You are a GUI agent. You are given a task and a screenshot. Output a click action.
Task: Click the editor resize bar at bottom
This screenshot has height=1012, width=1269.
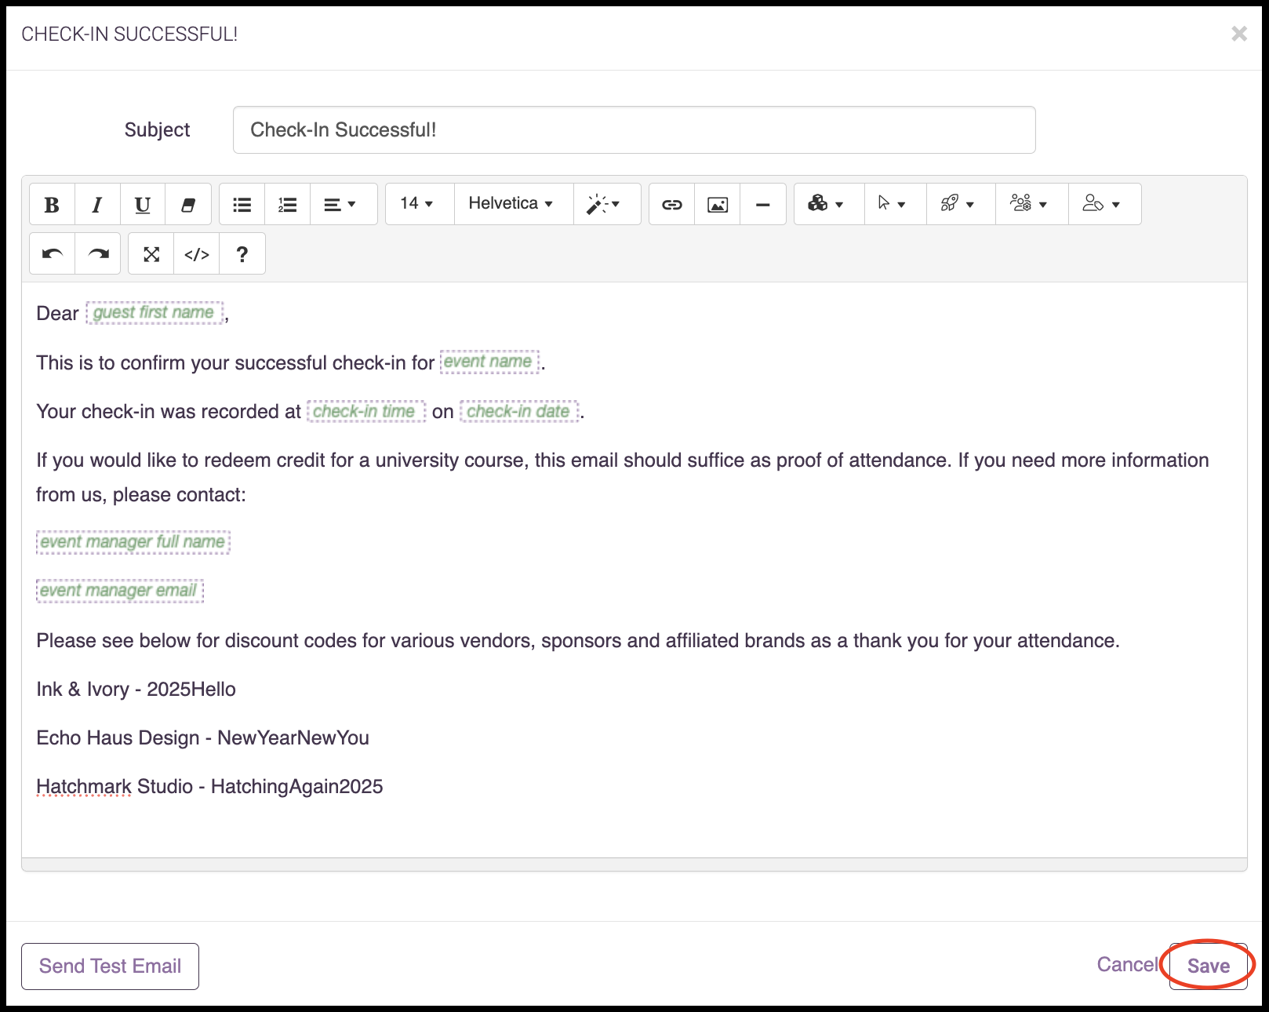[x=634, y=865]
